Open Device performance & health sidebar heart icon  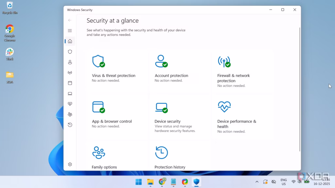point(70,104)
